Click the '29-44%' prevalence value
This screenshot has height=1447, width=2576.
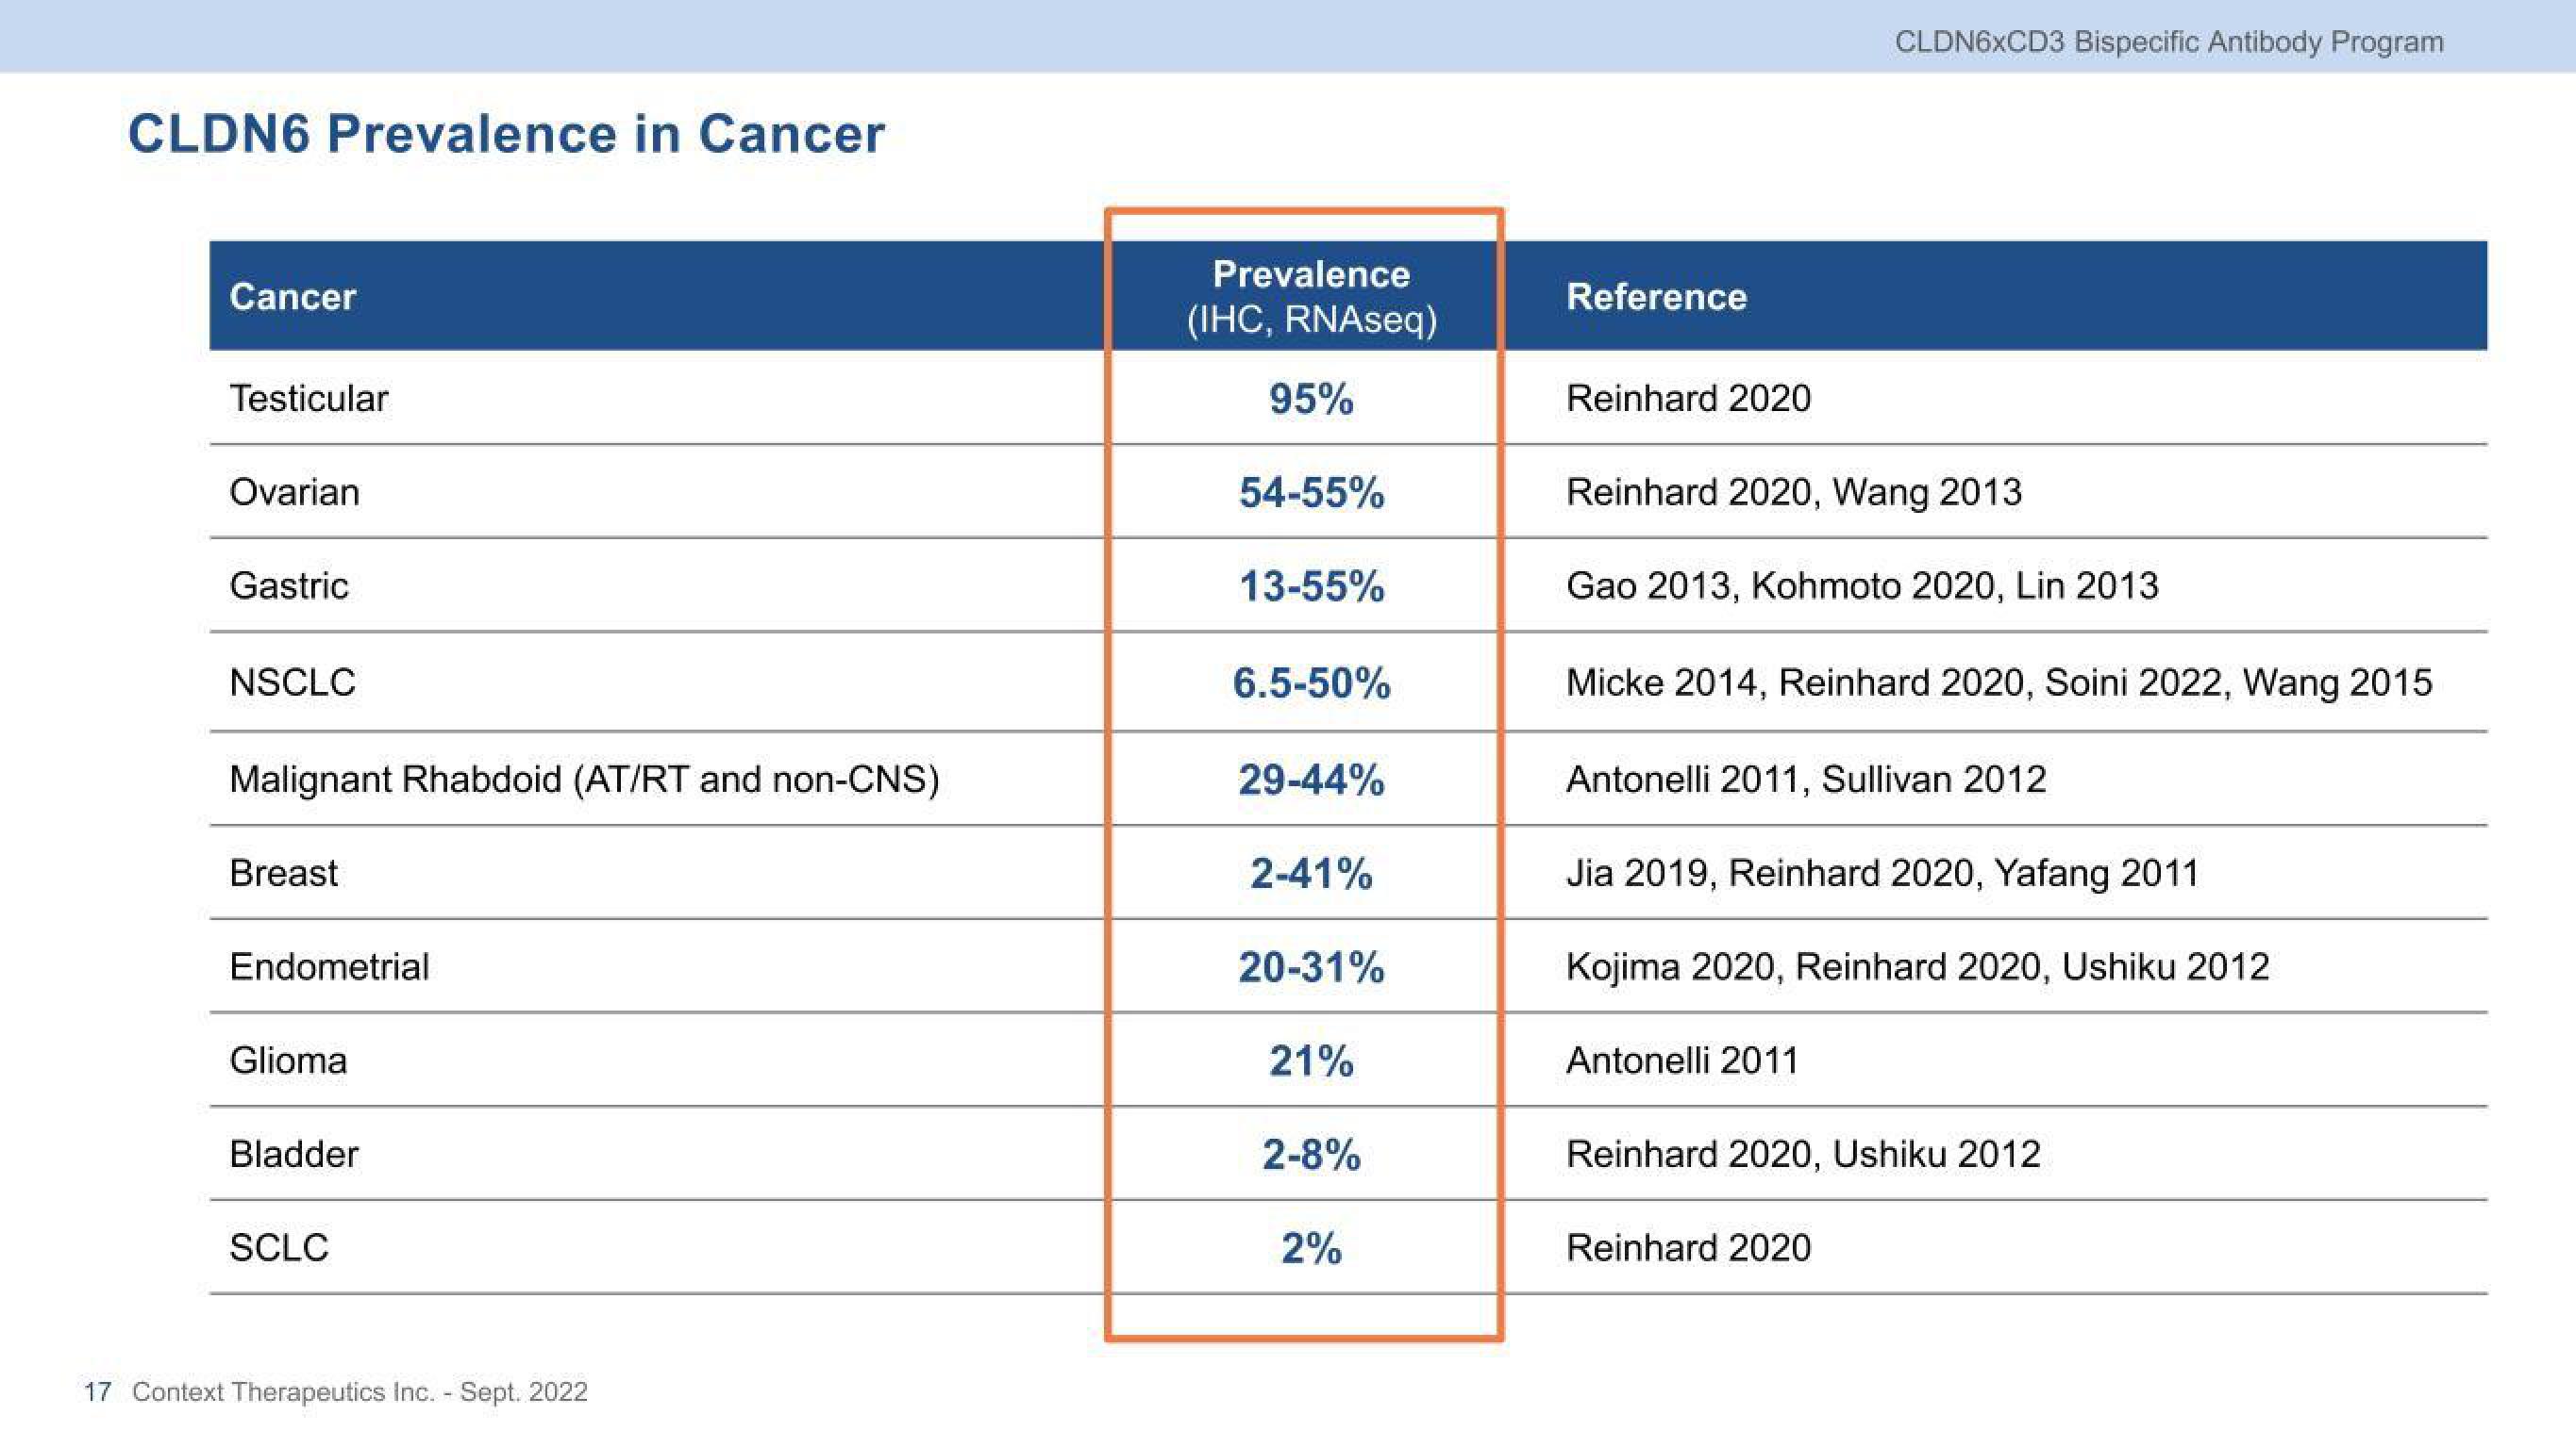tap(1311, 780)
